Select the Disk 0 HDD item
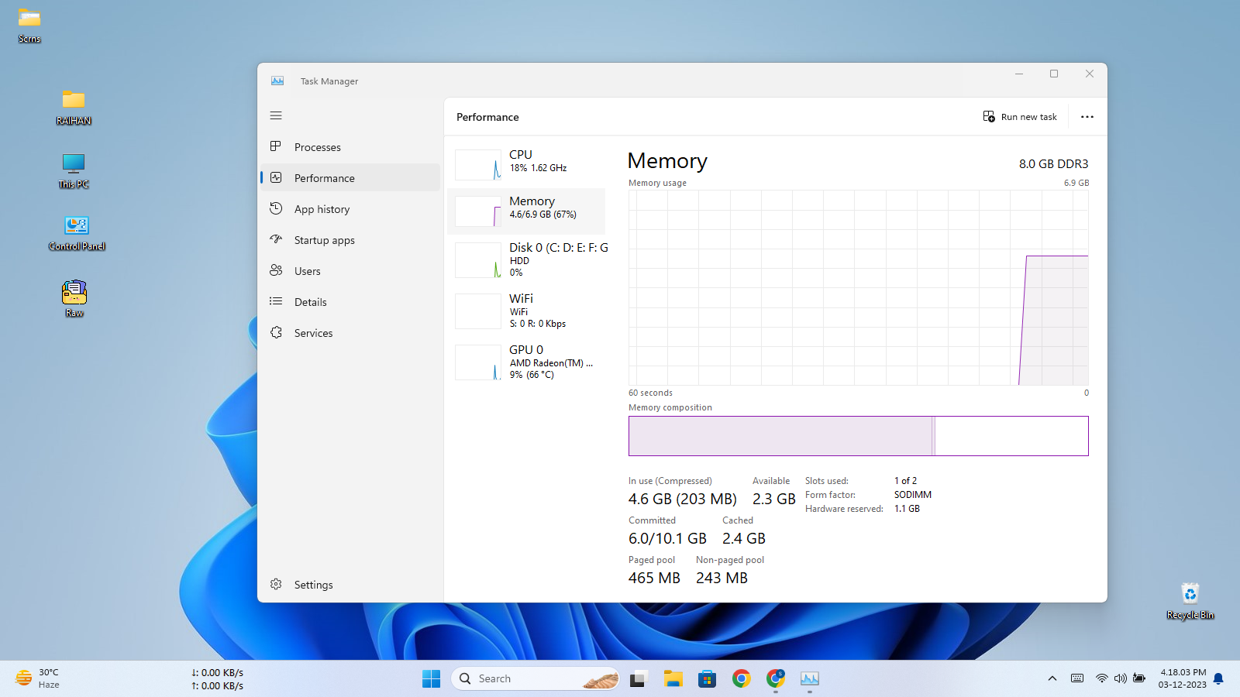The height and width of the screenshot is (697, 1240). [x=527, y=259]
